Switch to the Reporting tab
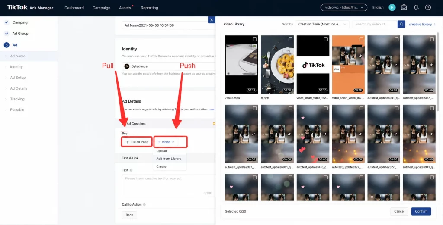 (x=149, y=8)
